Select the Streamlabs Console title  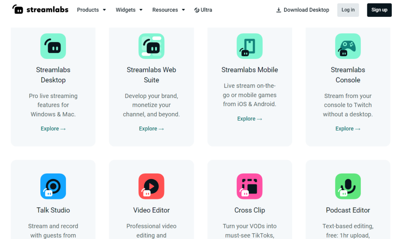348,75
